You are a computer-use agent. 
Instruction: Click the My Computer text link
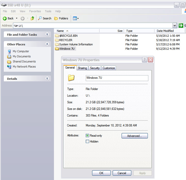(21, 51)
